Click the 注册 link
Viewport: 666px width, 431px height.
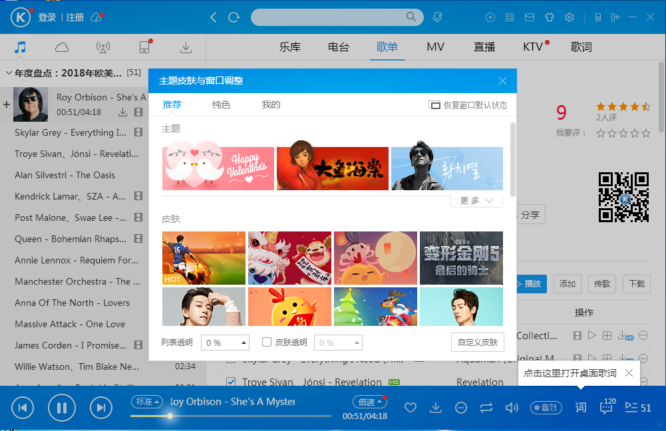[75, 17]
